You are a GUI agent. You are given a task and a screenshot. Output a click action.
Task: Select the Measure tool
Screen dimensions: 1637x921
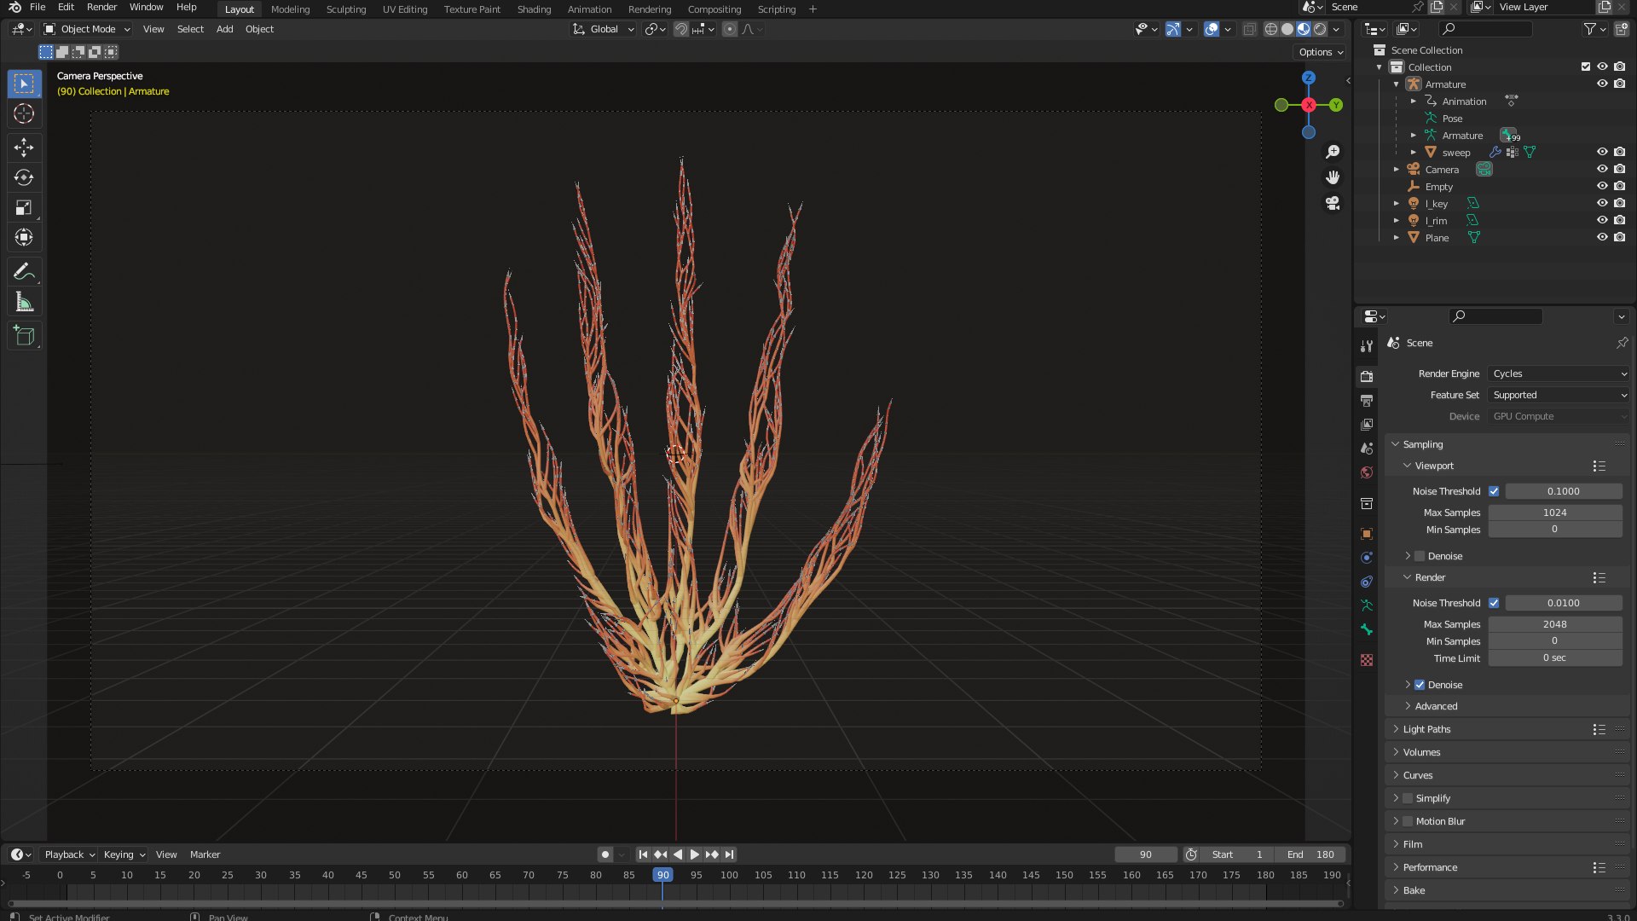point(24,302)
